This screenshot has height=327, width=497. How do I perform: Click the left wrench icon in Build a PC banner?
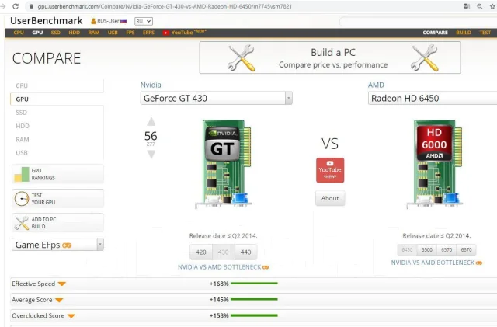pyautogui.click(x=242, y=57)
